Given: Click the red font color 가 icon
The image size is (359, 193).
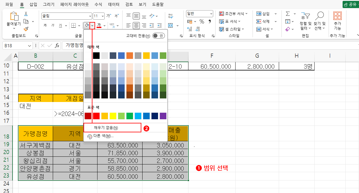Looking at the screenshot, I should (99, 26).
